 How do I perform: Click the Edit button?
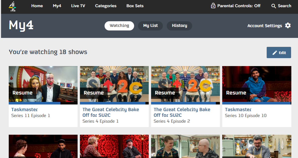tap(279, 52)
